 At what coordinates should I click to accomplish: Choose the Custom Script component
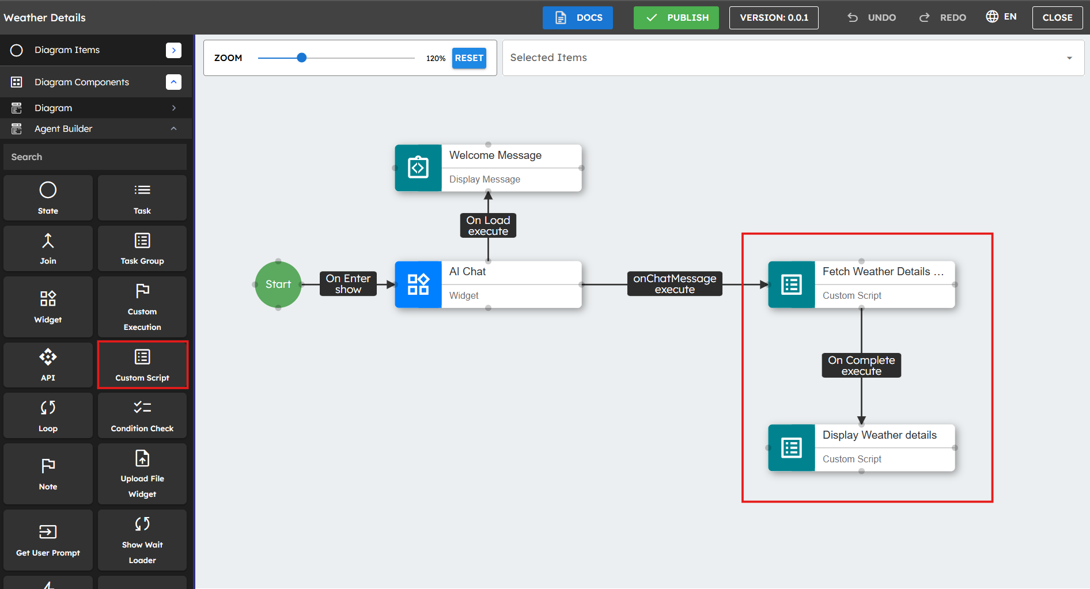click(x=142, y=364)
